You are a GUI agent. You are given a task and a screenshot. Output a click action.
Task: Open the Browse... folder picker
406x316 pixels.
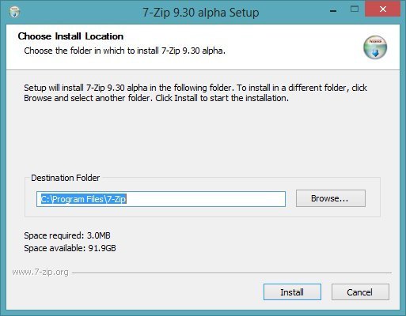[331, 198]
